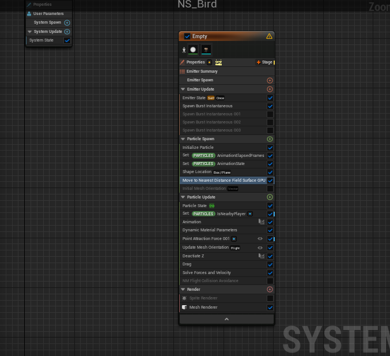Screen dimensions: 390x356
Task: Collapse the System Update section
Action: pyautogui.click(x=30, y=32)
